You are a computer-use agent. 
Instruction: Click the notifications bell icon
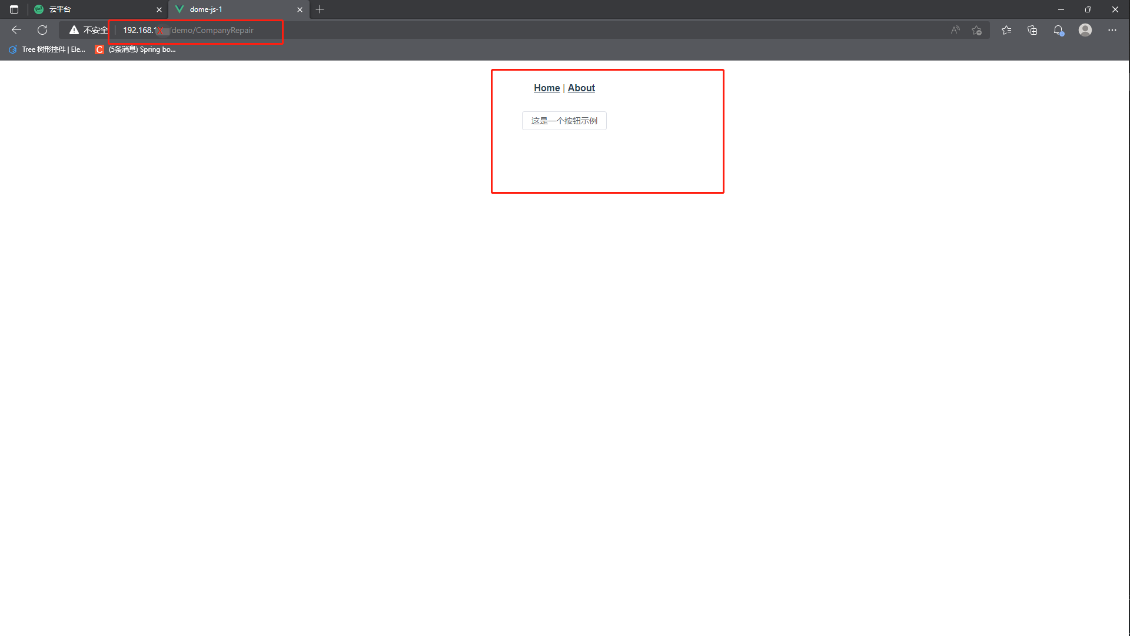1058,30
